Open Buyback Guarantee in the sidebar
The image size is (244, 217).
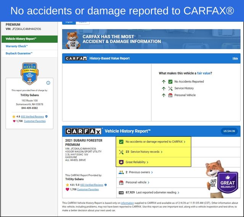(19, 54)
